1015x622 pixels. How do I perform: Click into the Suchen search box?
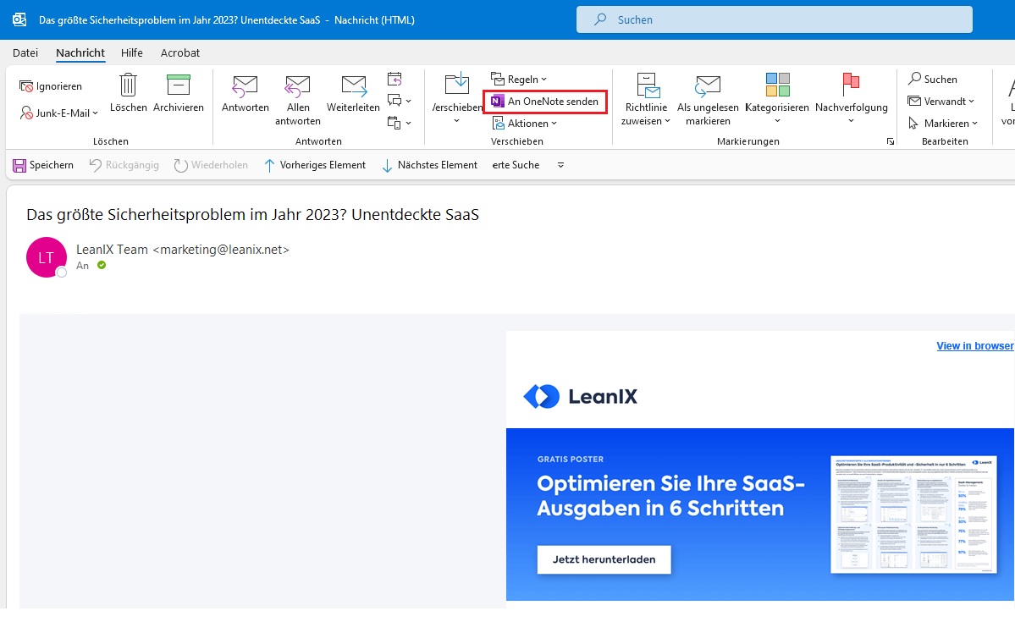pos(775,19)
